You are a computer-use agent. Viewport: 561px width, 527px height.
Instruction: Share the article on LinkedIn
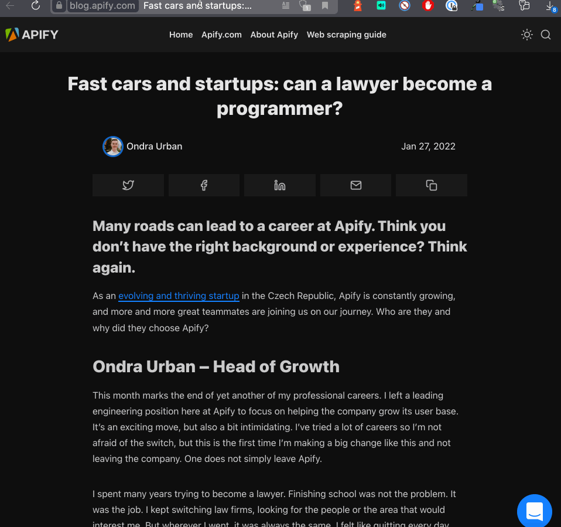click(280, 185)
